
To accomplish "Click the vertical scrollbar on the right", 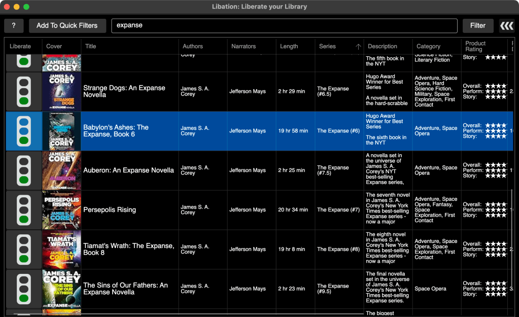I will pyautogui.click(x=511, y=228).
